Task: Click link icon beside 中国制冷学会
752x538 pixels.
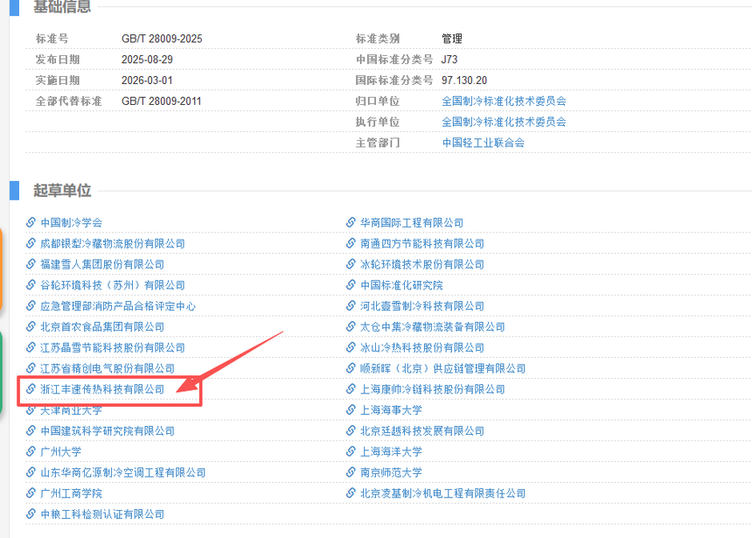Action: click(31, 222)
